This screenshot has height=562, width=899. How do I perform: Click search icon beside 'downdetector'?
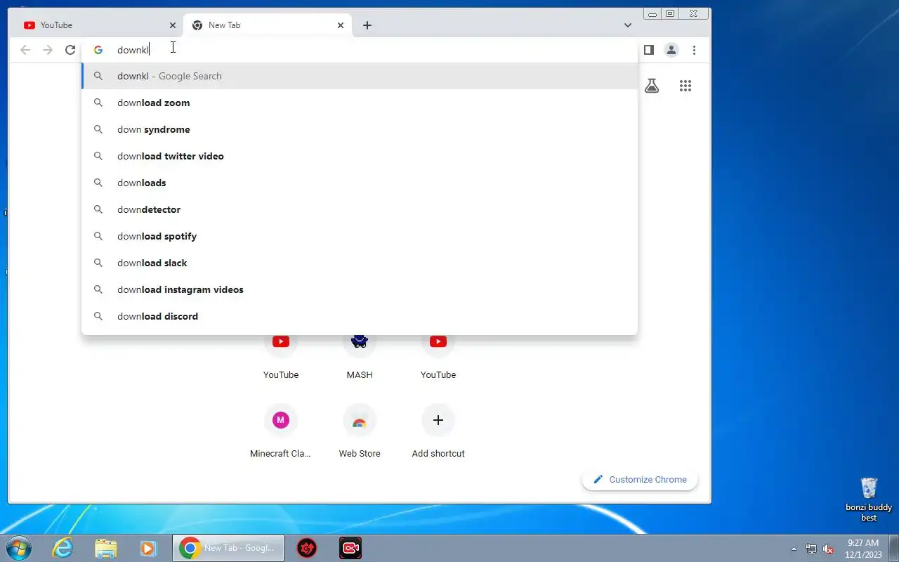click(x=98, y=209)
